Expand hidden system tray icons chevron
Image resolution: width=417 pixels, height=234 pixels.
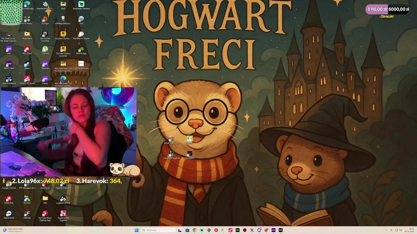click(x=386, y=230)
